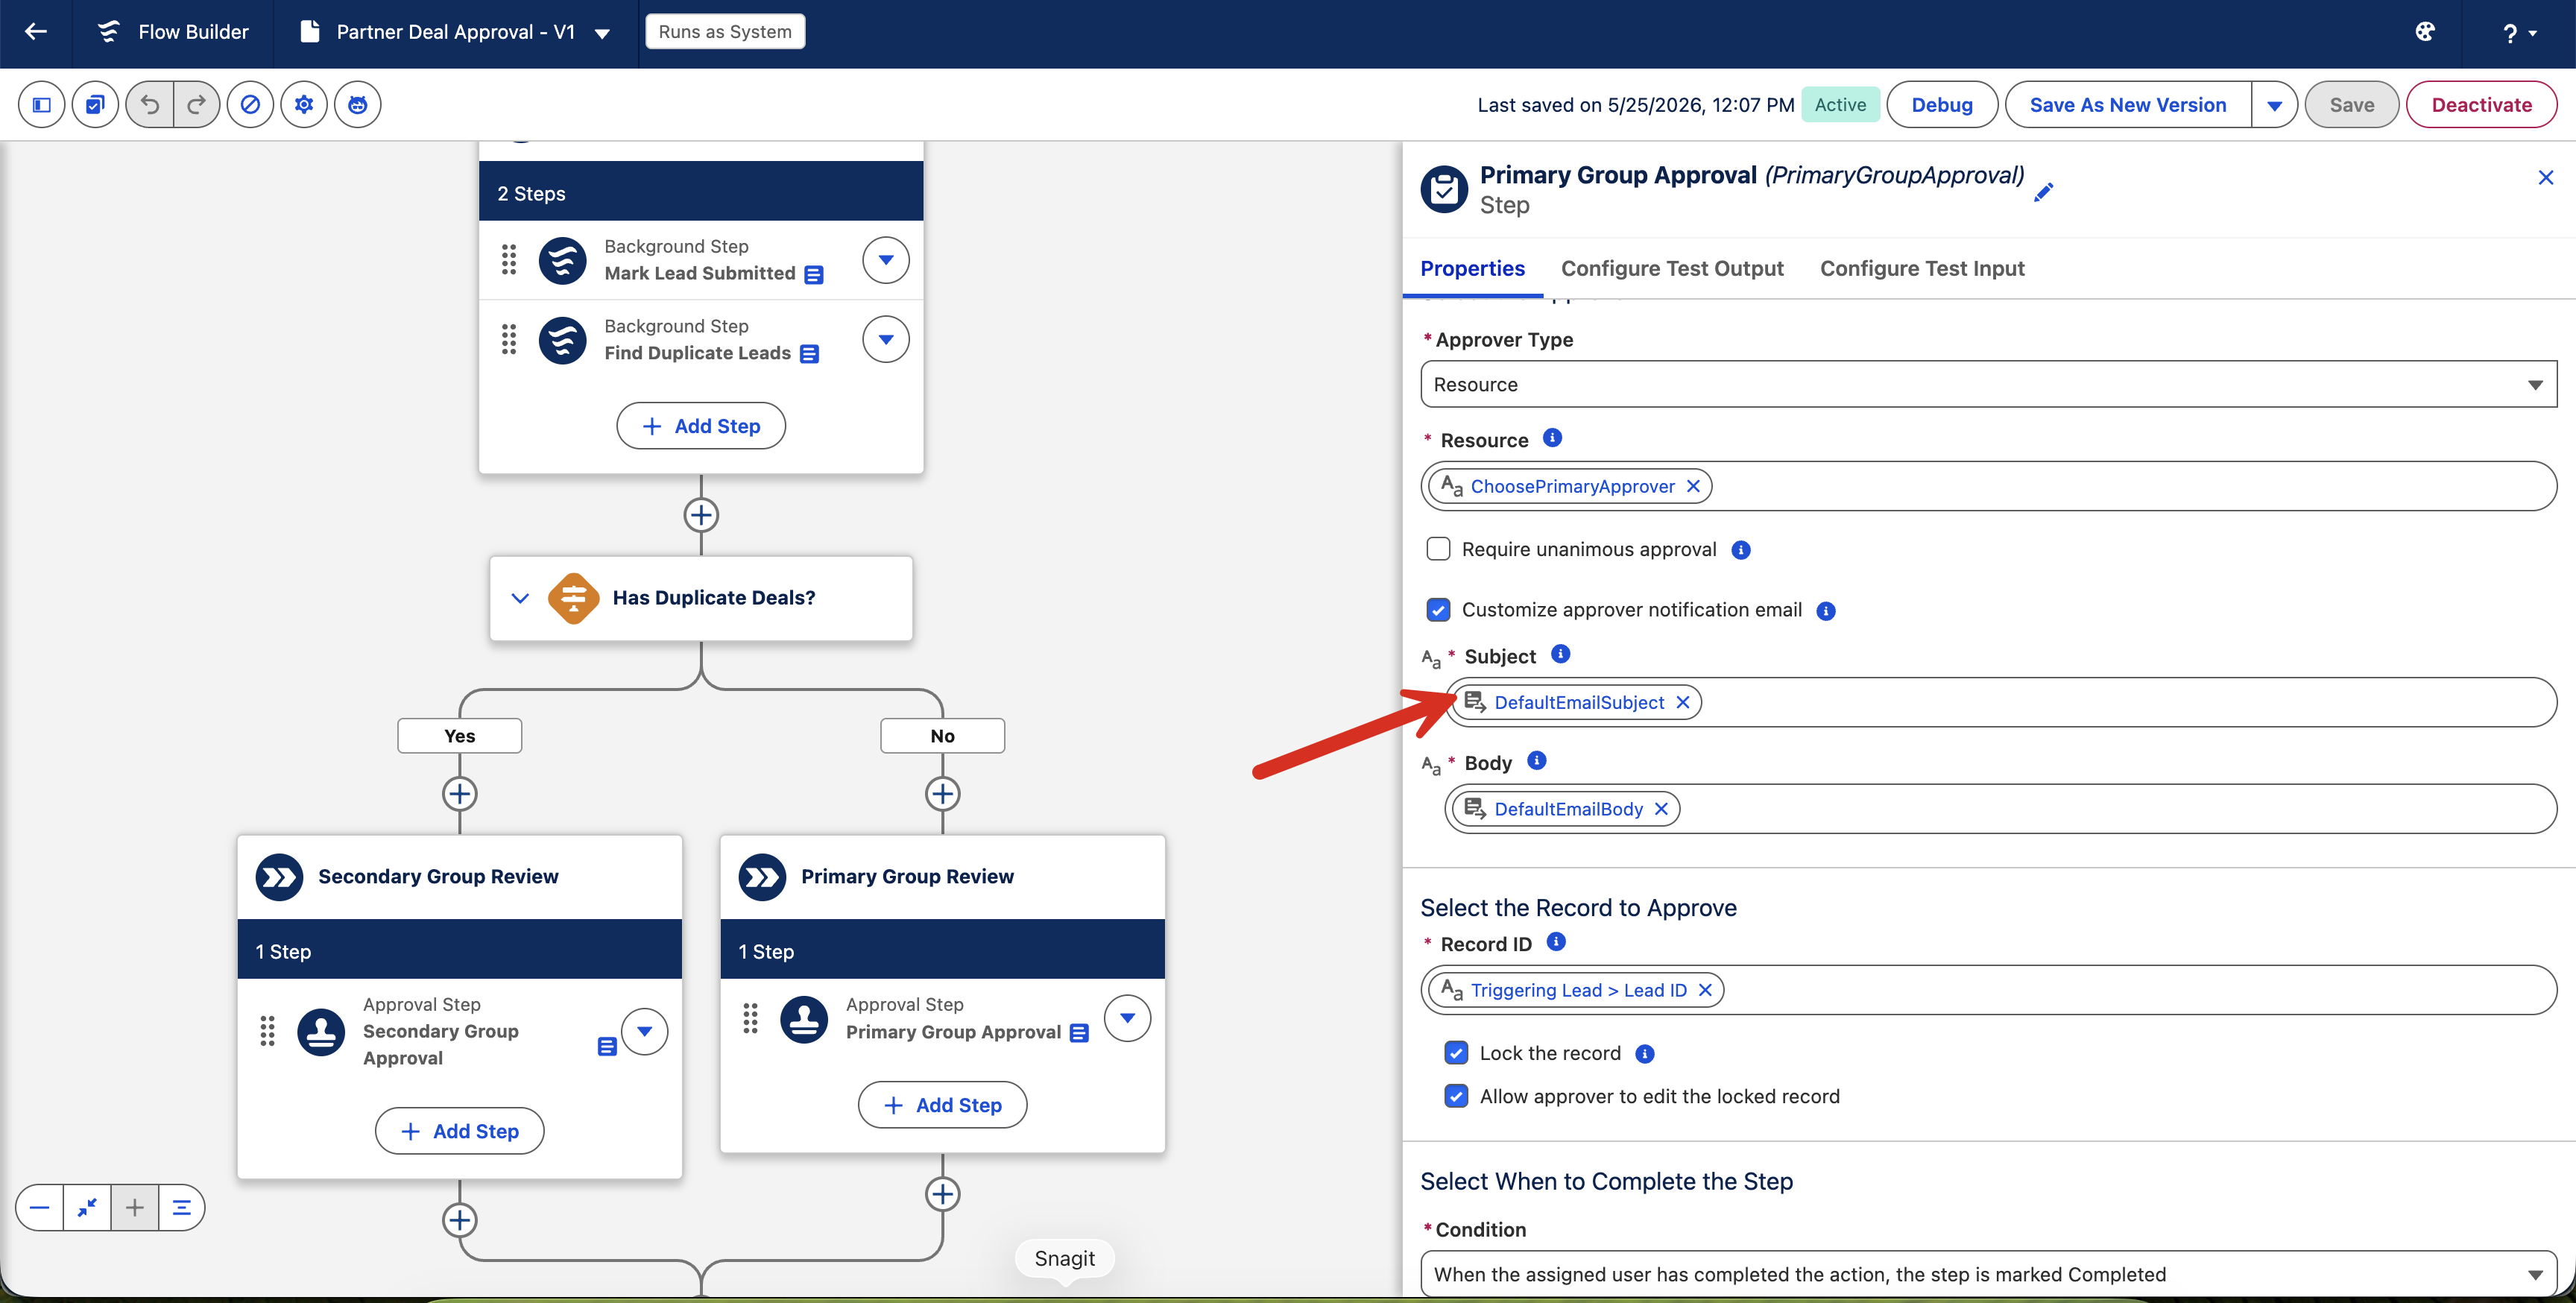Click the Has Duplicate Deals decision icon
2576x1303 pixels.
(574, 598)
